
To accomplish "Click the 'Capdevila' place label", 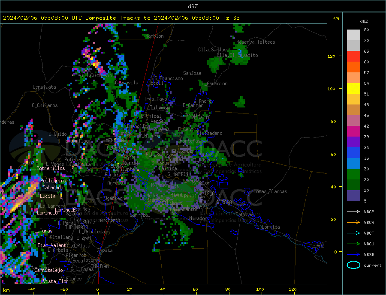I will pyautogui.click(x=127, y=83).
